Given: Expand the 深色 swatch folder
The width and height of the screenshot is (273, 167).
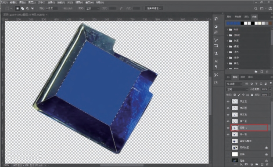Looking at the screenshot, I should 227,63.
